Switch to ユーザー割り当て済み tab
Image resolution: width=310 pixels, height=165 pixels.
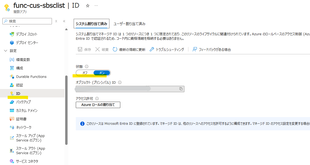coord(130,24)
